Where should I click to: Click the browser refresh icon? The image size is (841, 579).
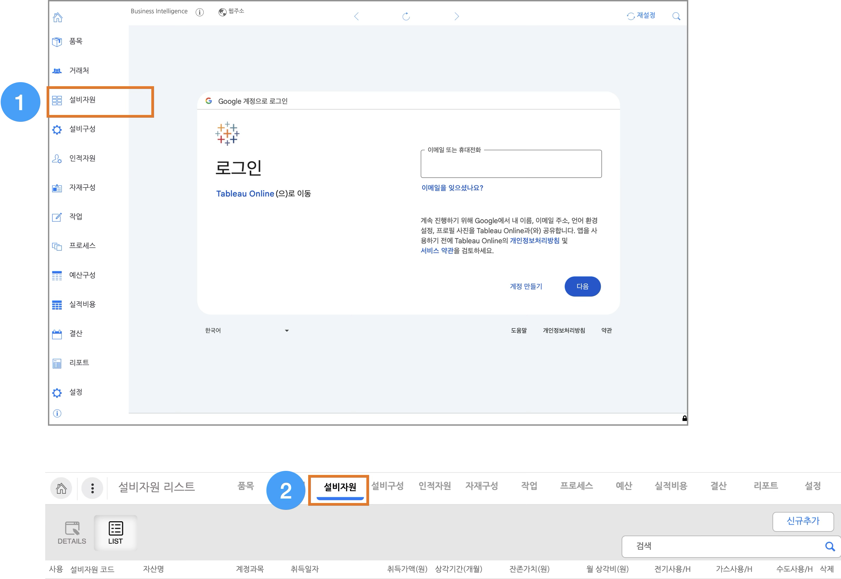[x=406, y=16]
